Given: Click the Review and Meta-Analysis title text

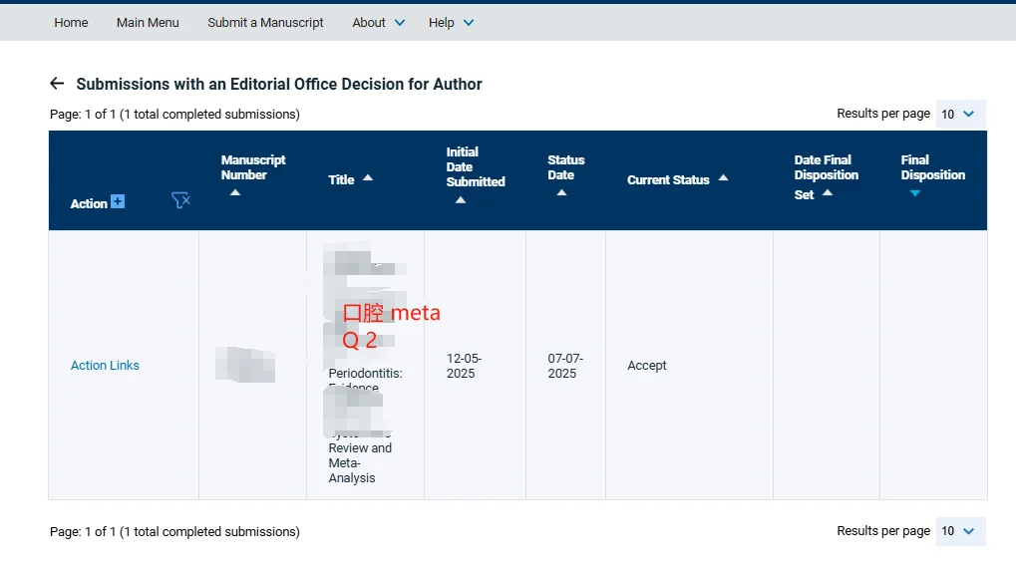Looking at the screenshot, I should [360, 463].
